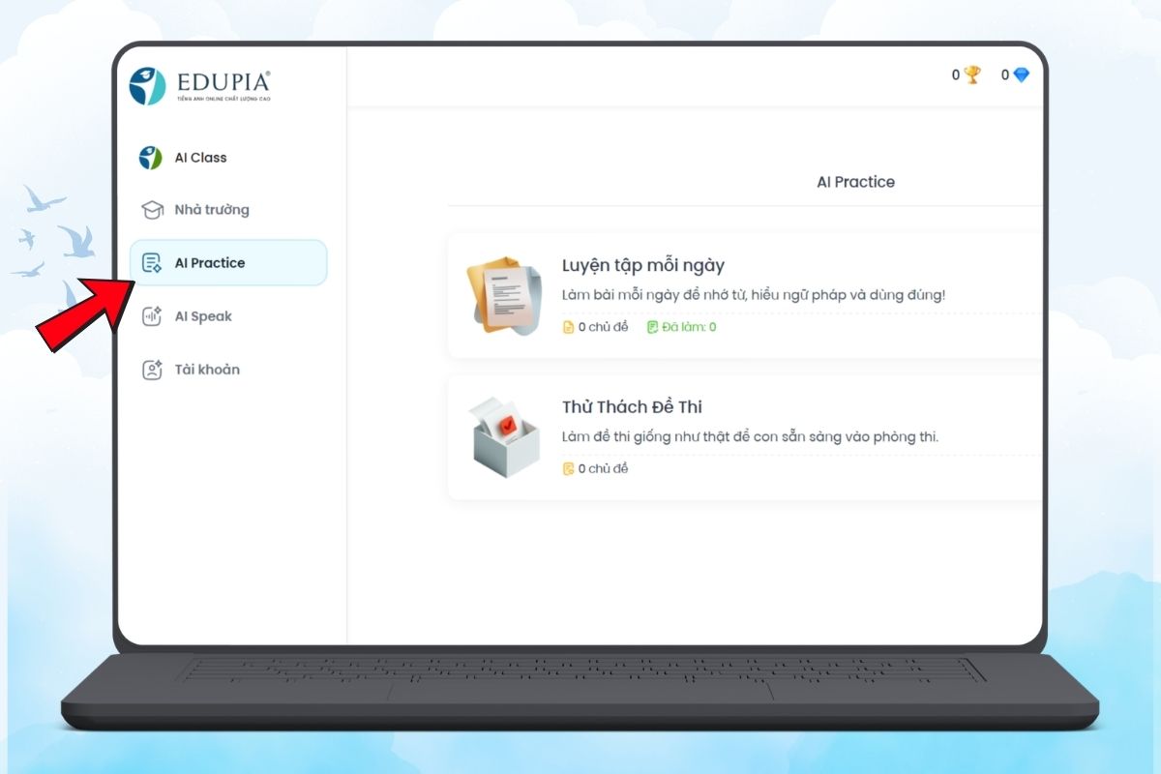Click the Thử Thách Đề Thi title

[x=632, y=407]
